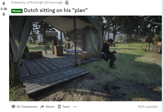This screenshot has width=164, height=112.
Task: Downvote the post with down arrow
Action: 4,14
